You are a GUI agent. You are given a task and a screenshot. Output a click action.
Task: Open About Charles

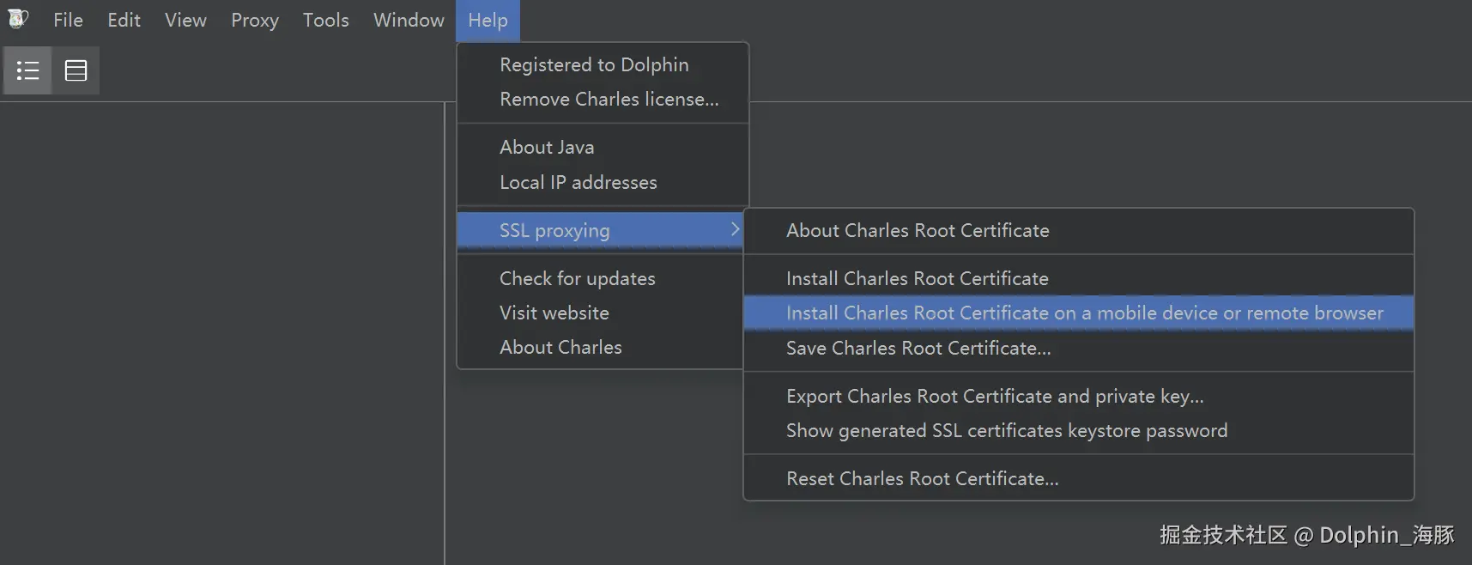(x=600, y=347)
